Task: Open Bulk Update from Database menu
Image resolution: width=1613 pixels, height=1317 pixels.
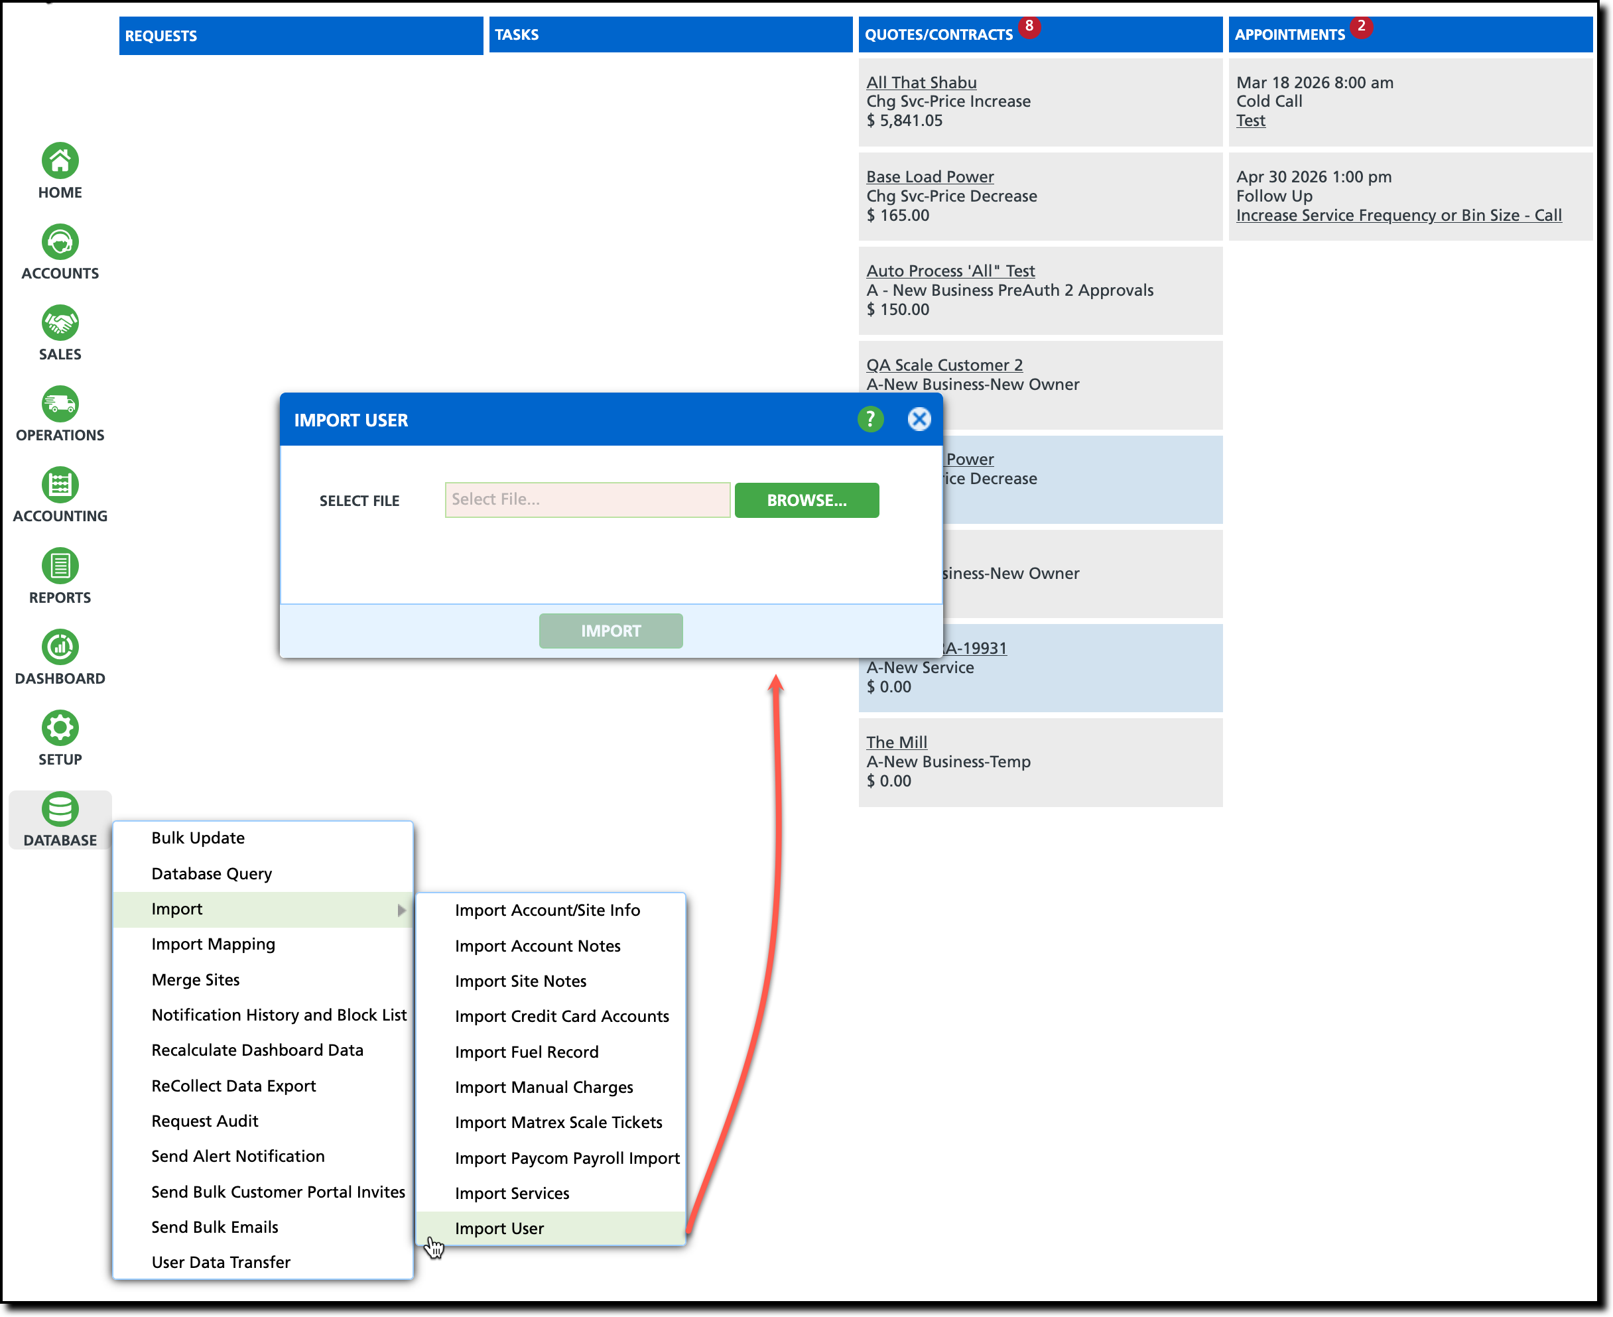Action: [x=198, y=838]
